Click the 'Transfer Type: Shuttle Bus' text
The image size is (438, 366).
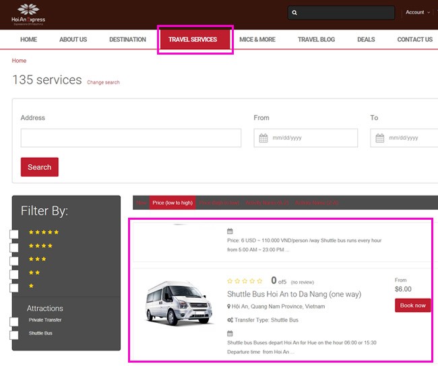(x=266, y=320)
